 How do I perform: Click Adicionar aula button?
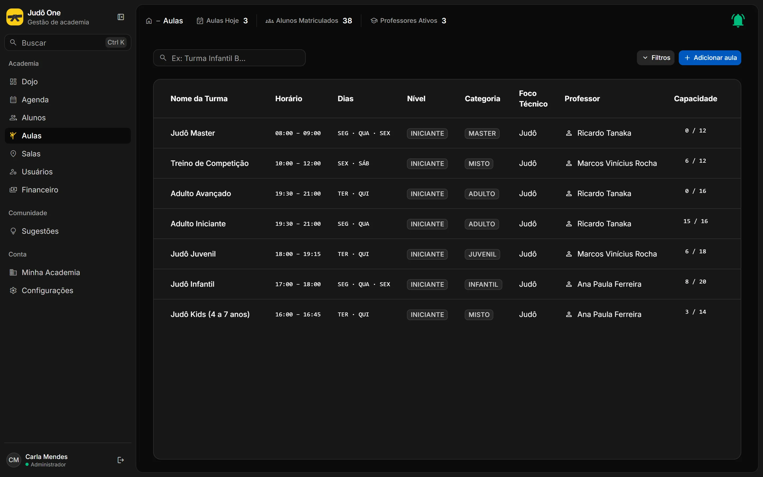pos(710,58)
